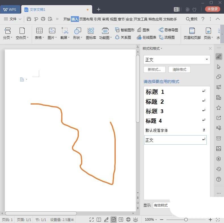Expand the 文件 menu arrow
Screen dimensions: 224x223
[20, 19]
